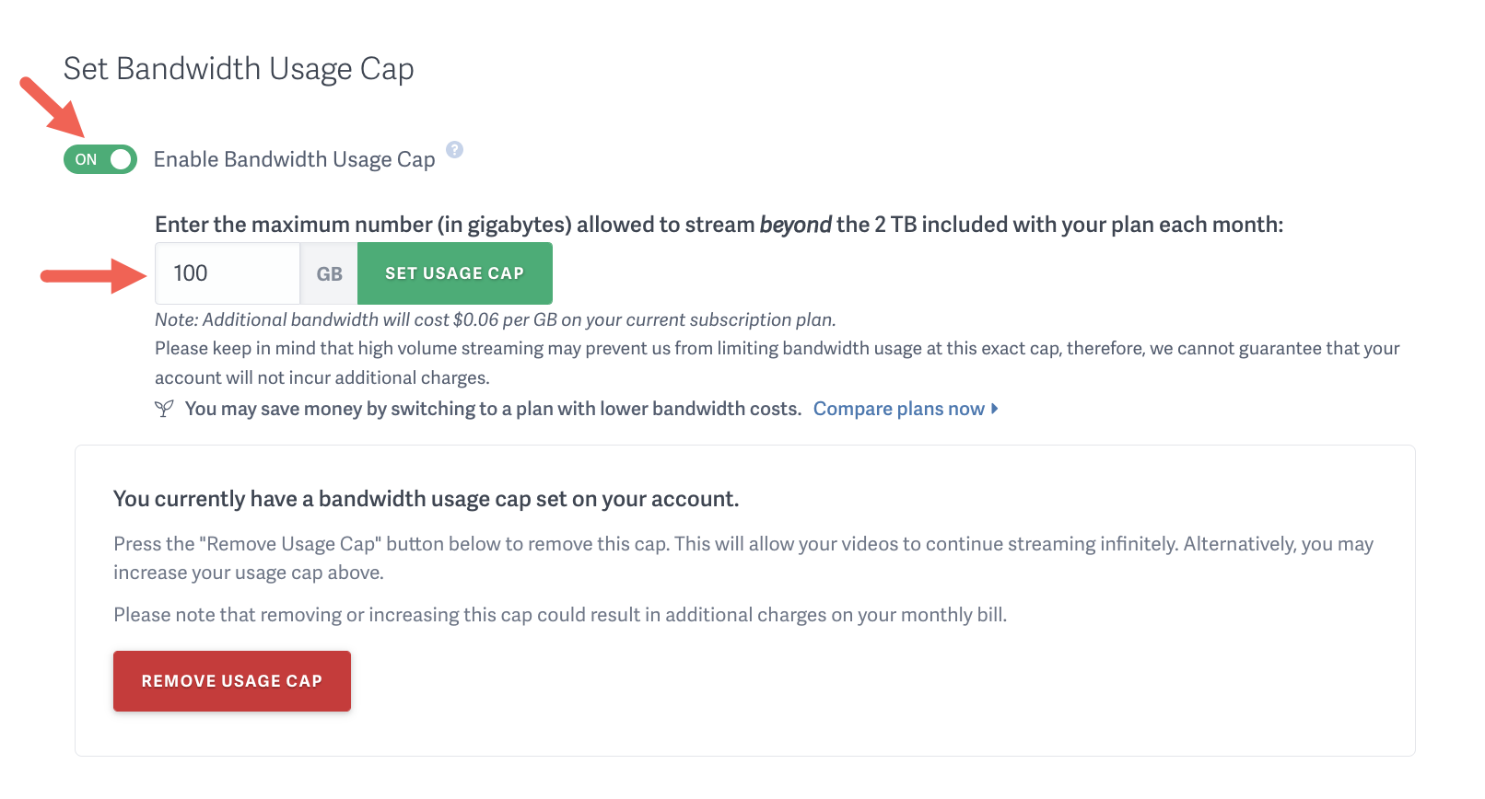The width and height of the screenshot is (1485, 799).
Task: Expand plan comparison via the disclosure triangle
Action: (993, 408)
